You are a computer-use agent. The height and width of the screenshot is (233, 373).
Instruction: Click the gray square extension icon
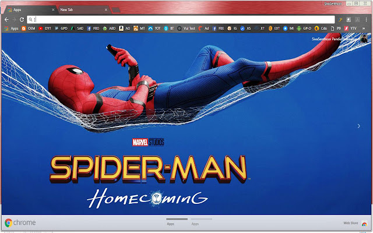click(349, 20)
